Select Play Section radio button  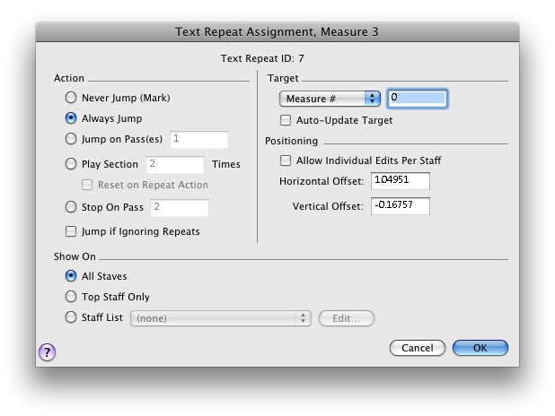pyautogui.click(x=71, y=164)
